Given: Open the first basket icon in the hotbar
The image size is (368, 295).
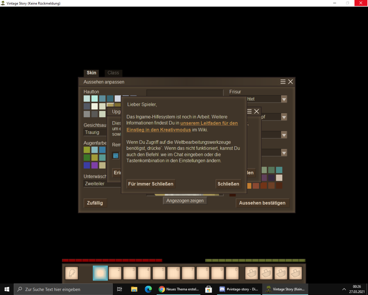Looking at the screenshot, I should point(251,273).
